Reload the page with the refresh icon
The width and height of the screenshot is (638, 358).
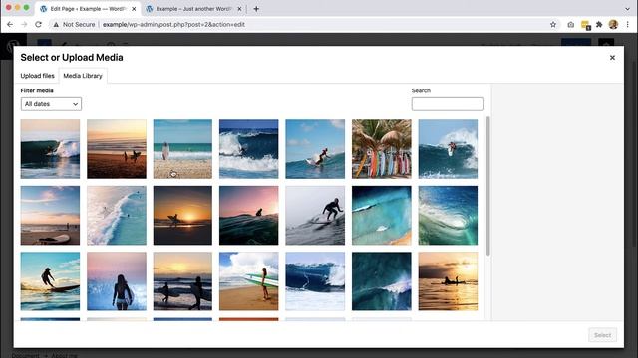[x=38, y=24]
